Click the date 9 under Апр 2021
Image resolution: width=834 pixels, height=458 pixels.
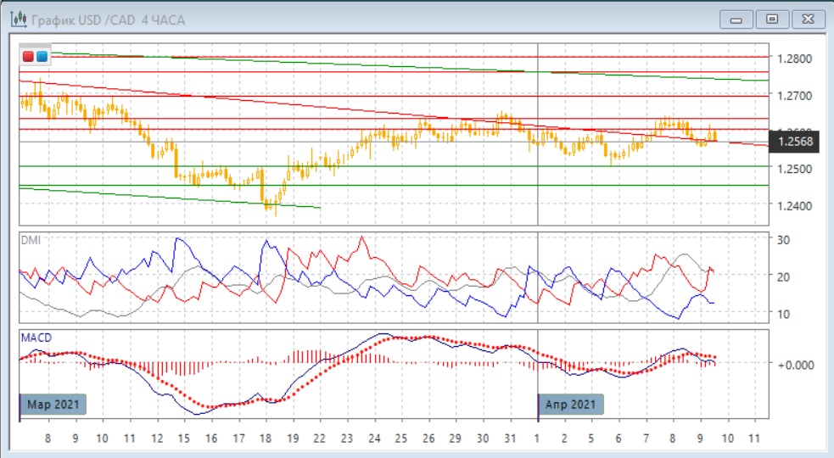coord(700,438)
